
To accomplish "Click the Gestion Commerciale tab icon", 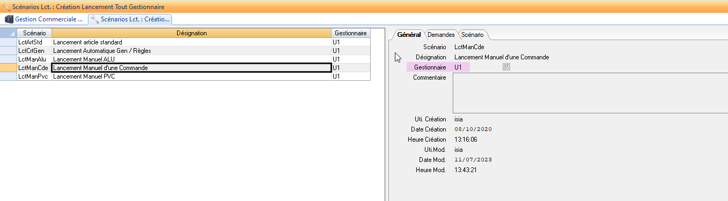I will tap(9, 19).
